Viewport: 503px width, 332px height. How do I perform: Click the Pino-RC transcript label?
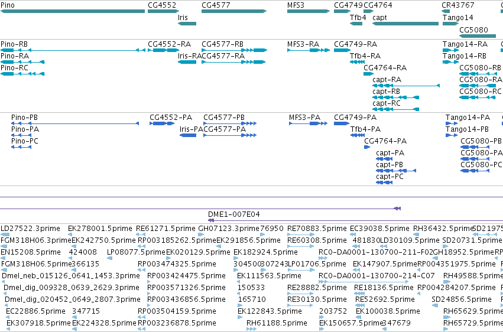(x=14, y=68)
